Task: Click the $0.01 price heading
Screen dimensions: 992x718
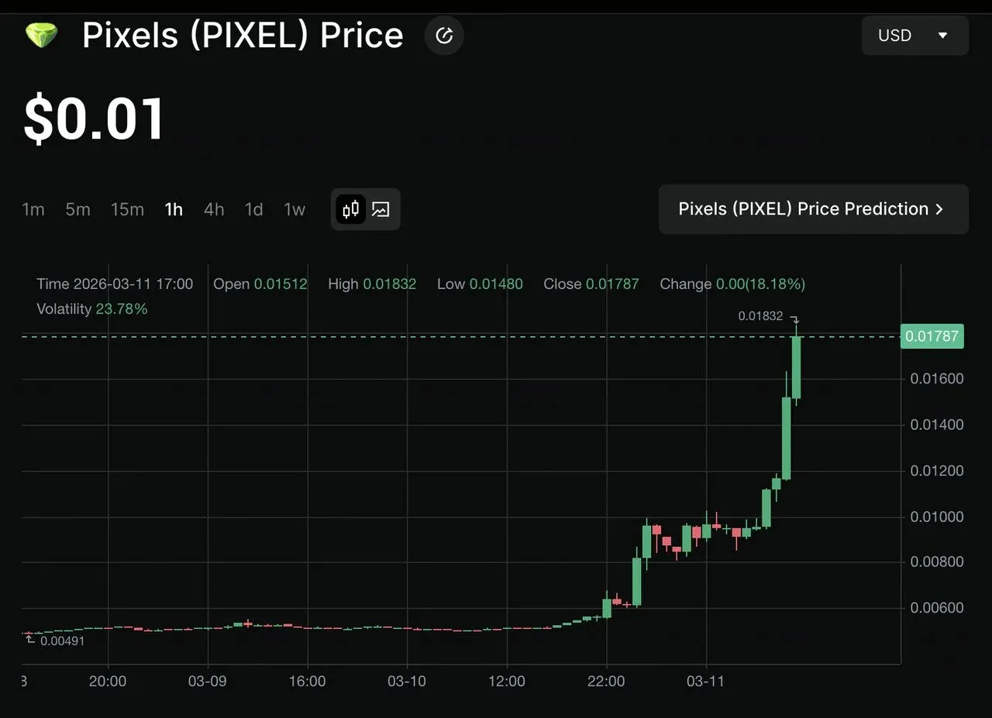Action: [x=93, y=118]
